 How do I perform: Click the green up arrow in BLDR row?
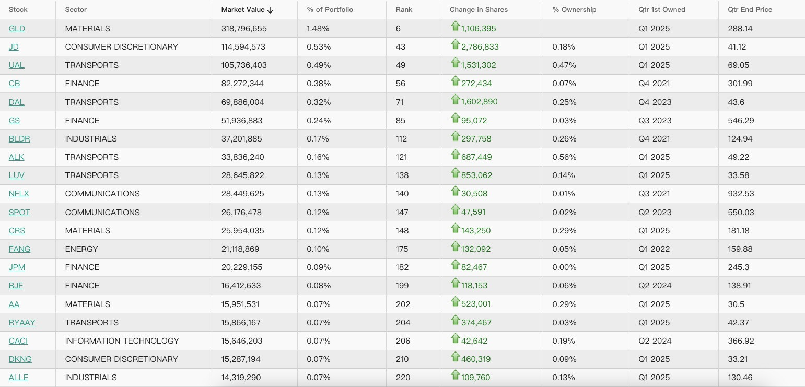pos(455,136)
